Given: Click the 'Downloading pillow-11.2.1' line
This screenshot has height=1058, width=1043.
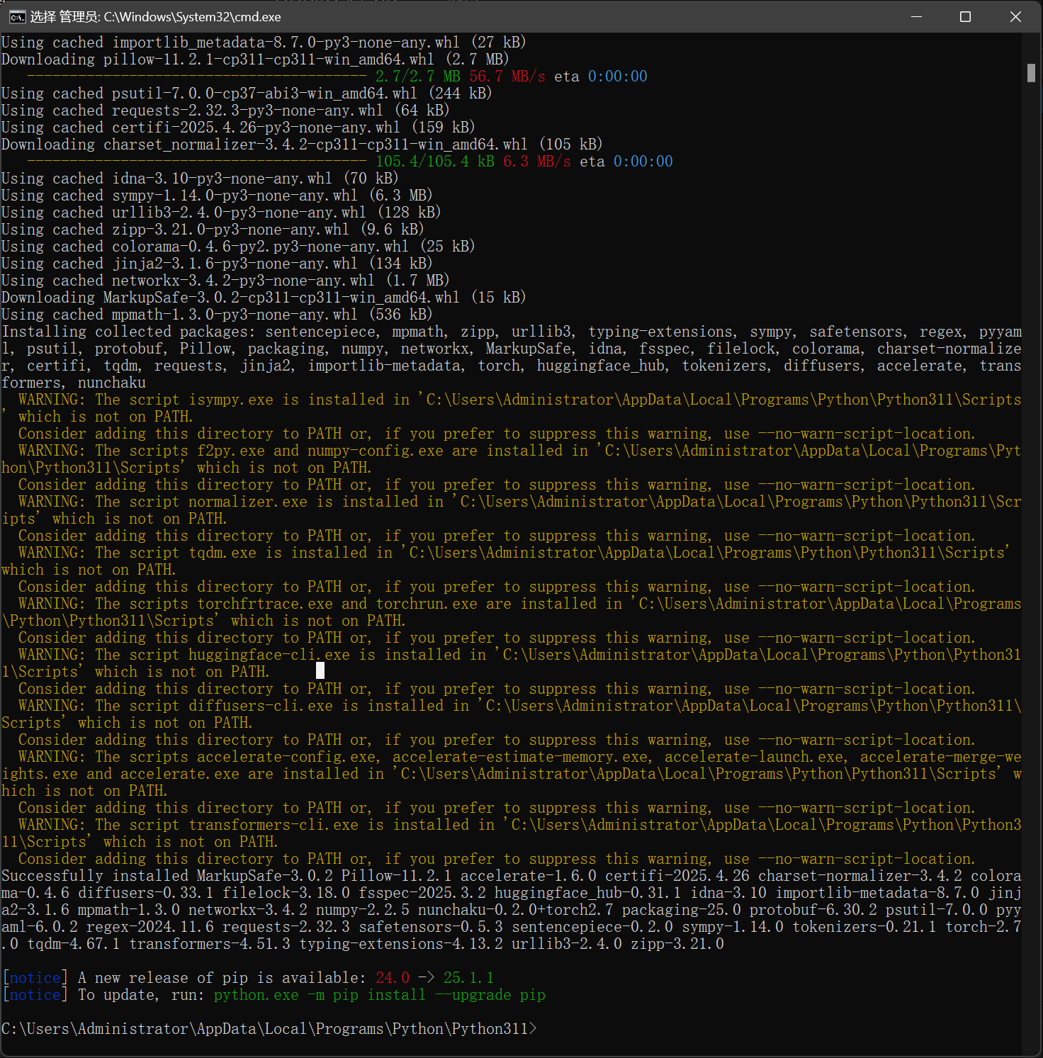Looking at the screenshot, I should click(x=255, y=60).
